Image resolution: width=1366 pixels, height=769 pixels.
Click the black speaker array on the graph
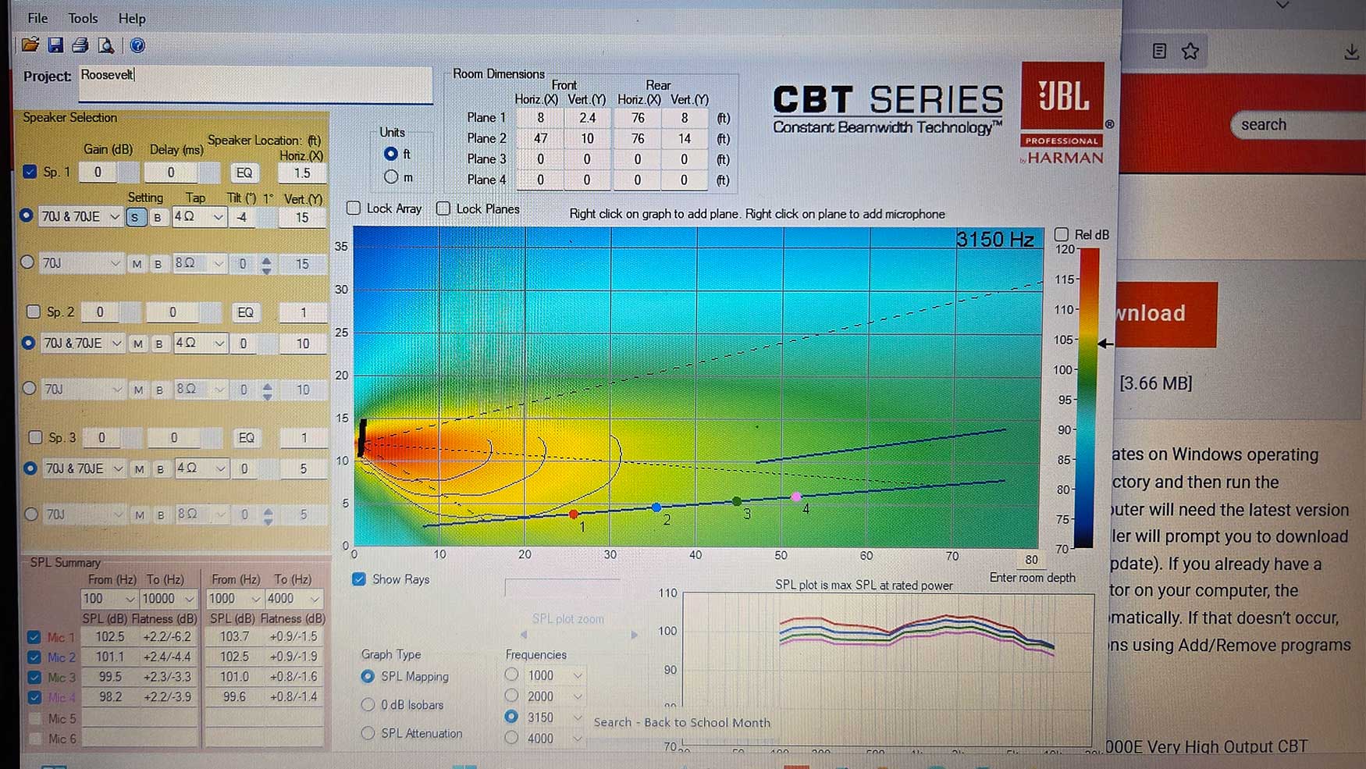point(362,437)
